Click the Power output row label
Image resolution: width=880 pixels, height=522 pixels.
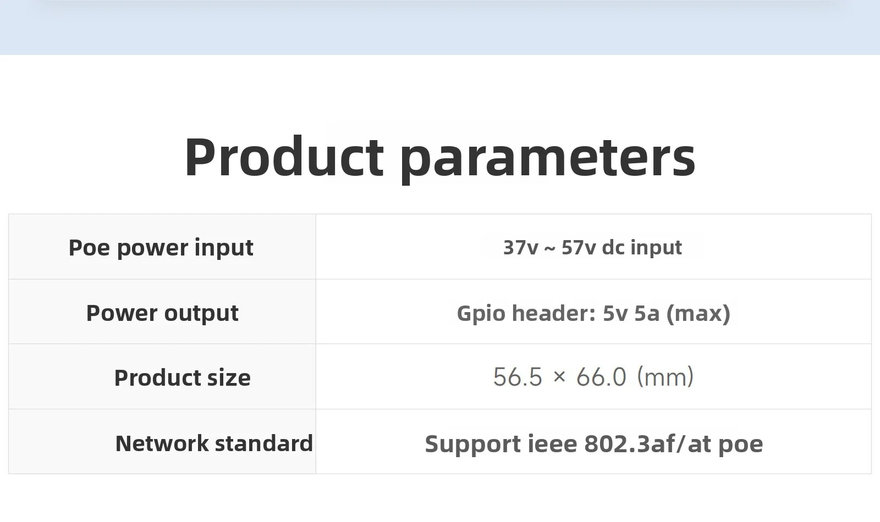162,313
